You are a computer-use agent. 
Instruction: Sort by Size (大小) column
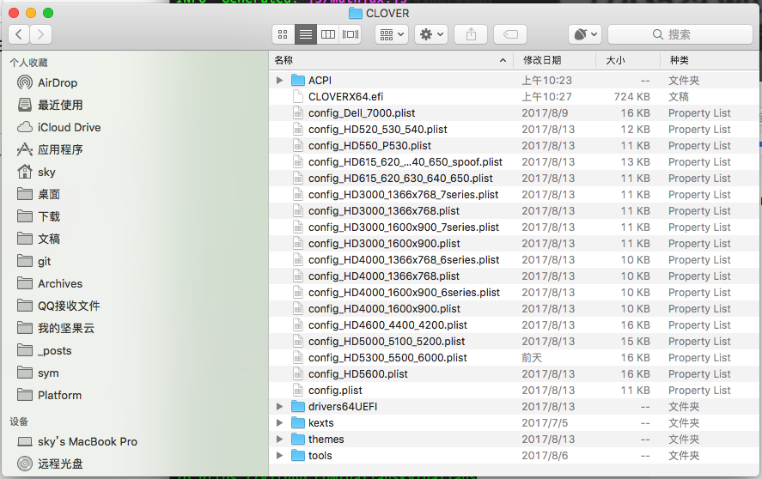615,60
